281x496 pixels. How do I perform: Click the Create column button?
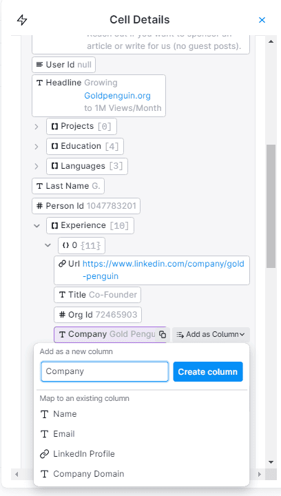(x=208, y=372)
